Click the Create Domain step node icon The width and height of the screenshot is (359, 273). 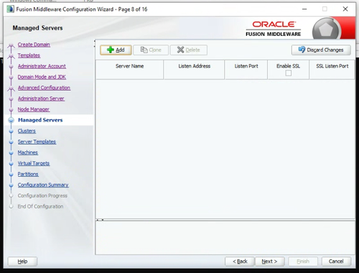point(11,45)
